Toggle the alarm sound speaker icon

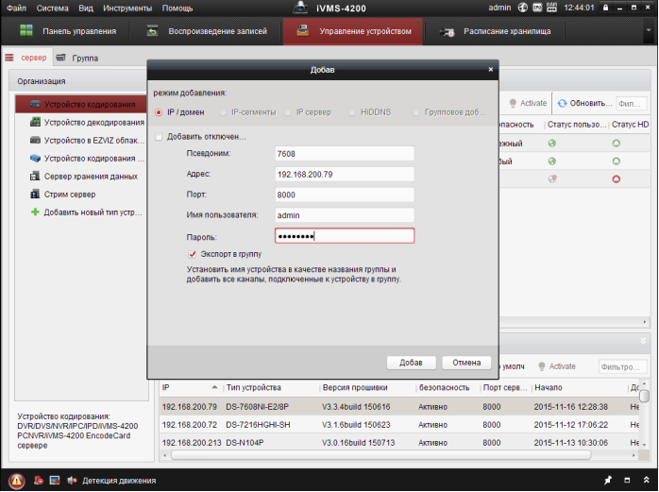pyautogui.click(x=72, y=481)
